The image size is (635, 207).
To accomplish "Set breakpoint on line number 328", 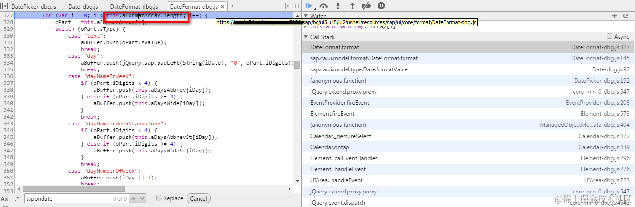I will pyautogui.click(x=7, y=22).
